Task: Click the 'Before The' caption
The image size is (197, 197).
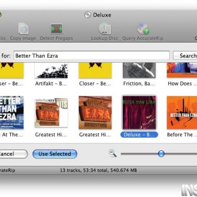Action: tap(182, 135)
